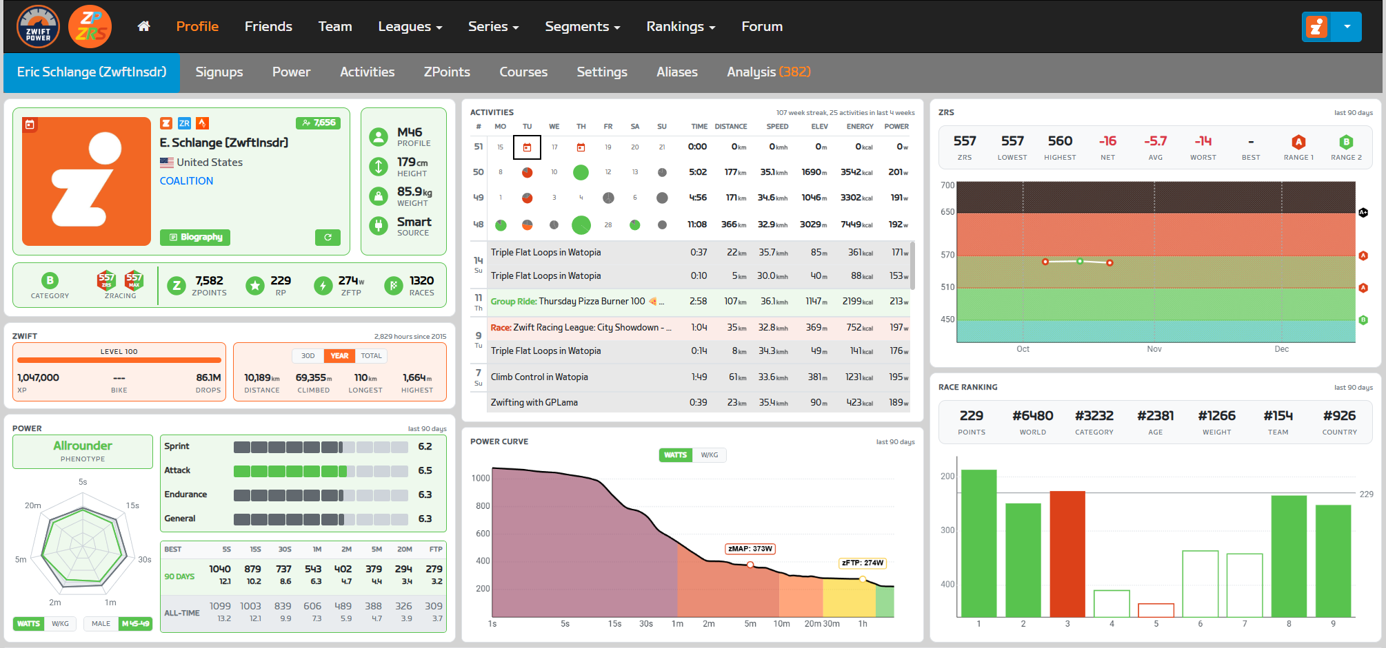Open the Biography button
The width and height of the screenshot is (1386, 648).
196,237
